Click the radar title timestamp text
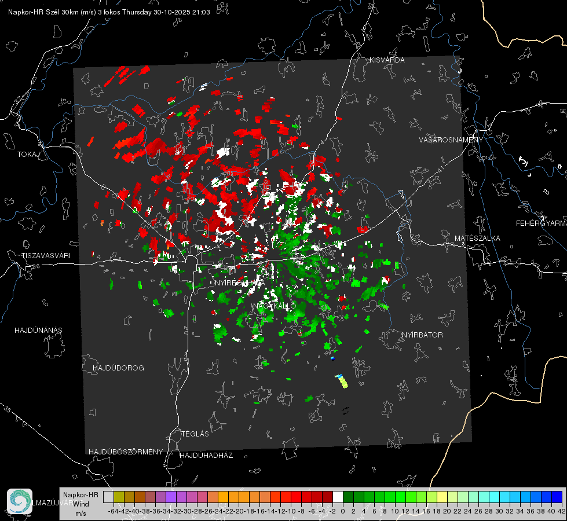This screenshot has width=567, height=521. click(109, 12)
